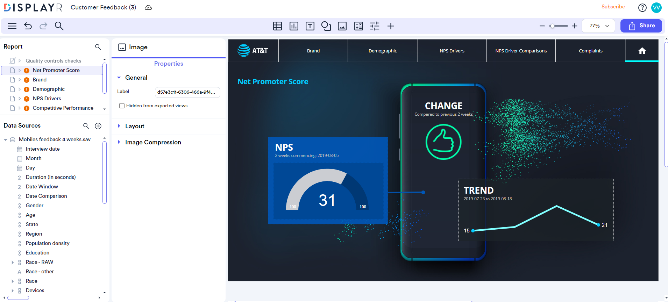Insert a table from the toolbar

(277, 26)
